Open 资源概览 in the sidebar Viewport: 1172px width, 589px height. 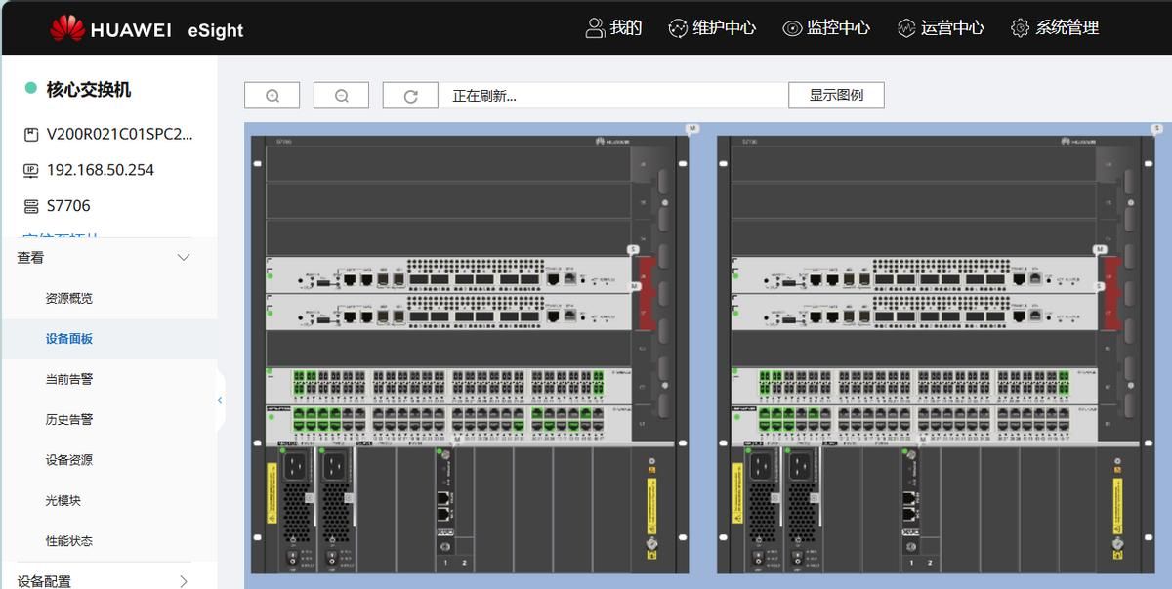(69, 298)
